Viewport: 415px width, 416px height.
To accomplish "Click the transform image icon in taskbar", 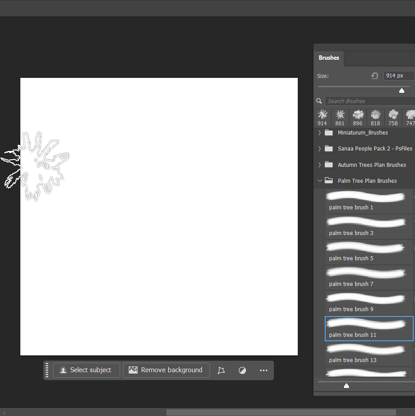I will coord(221,370).
